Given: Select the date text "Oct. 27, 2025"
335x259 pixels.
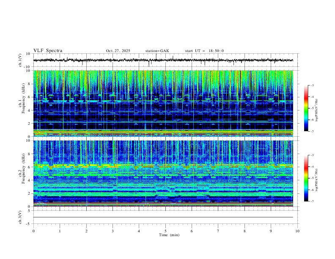Looking at the screenshot, I should [118, 51].
